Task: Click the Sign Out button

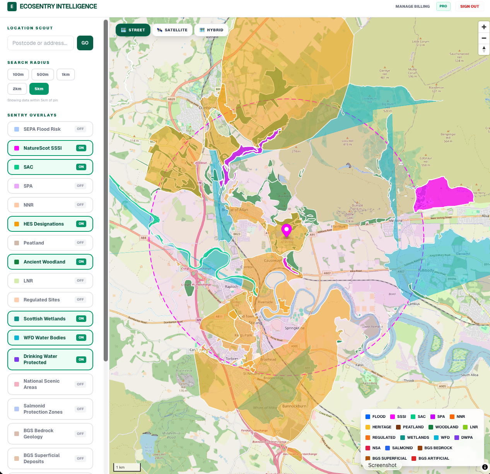Action: (x=470, y=7)
